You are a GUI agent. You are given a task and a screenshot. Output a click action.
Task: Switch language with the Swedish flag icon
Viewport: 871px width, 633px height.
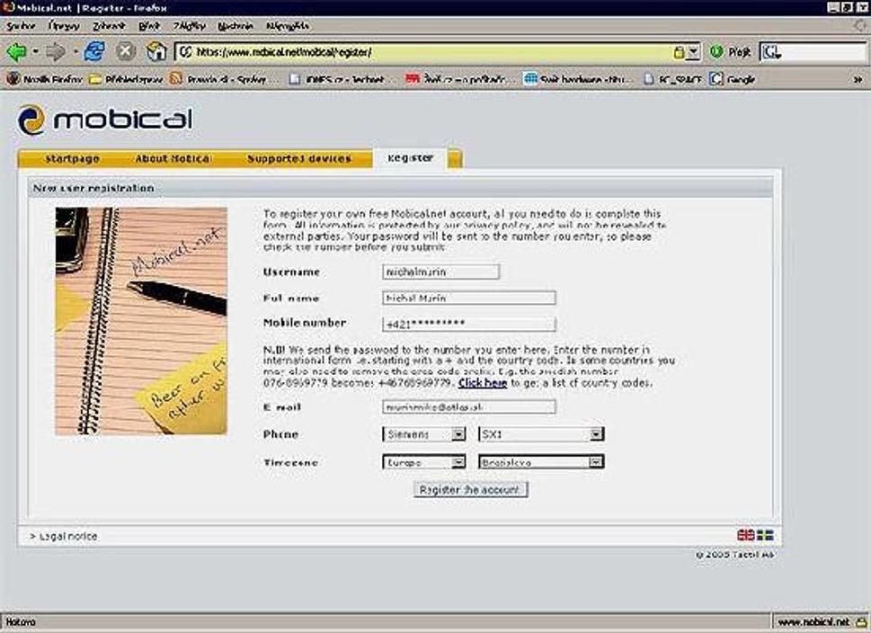tap(765, 535)
